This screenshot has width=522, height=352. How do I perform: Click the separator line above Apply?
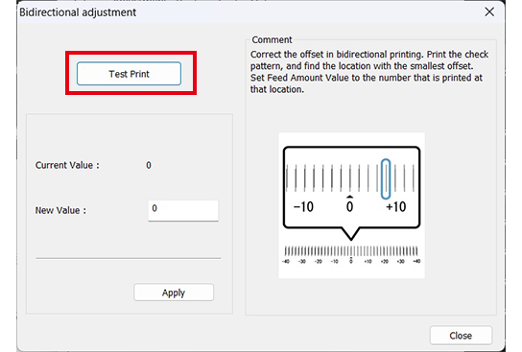pyautogui.click(x=129, y=258)
